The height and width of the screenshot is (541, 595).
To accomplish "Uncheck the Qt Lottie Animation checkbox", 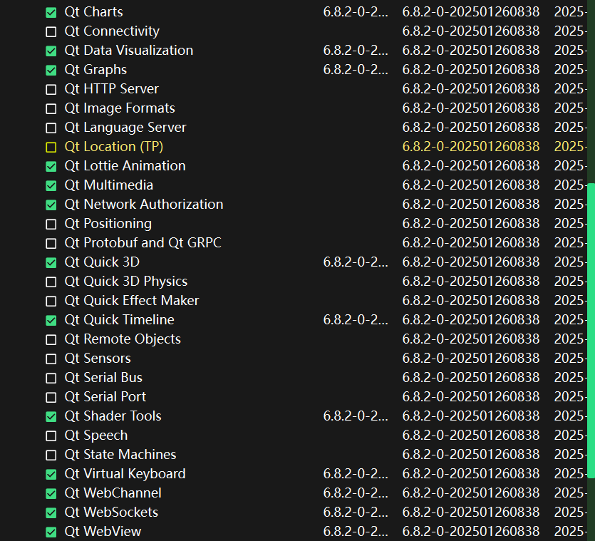I will click(51, 166).
